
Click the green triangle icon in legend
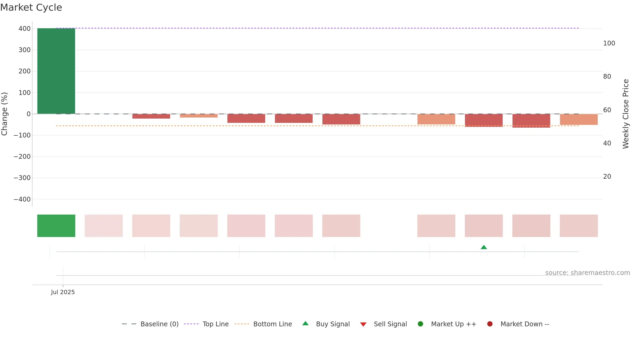(306, 323)
